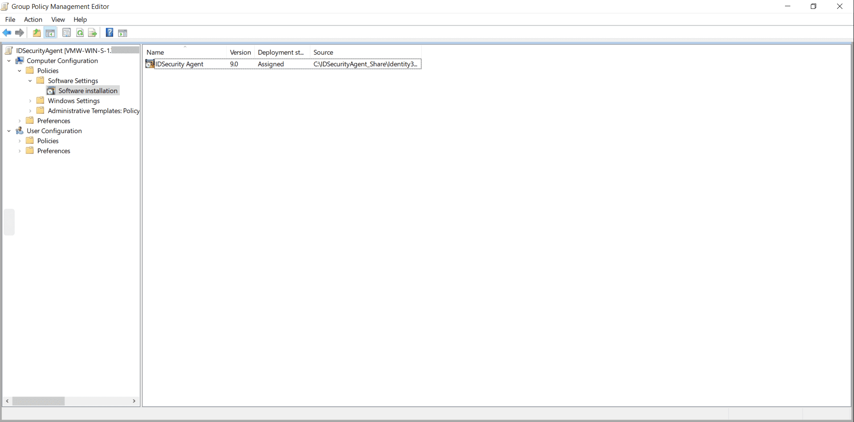Screen dimensions: 854x422
Task: Close the Group Policy Management Editor
Action: tap(840, 6)
